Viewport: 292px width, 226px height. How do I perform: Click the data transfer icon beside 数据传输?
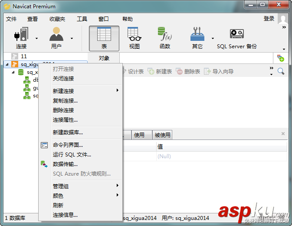(44, 164)
